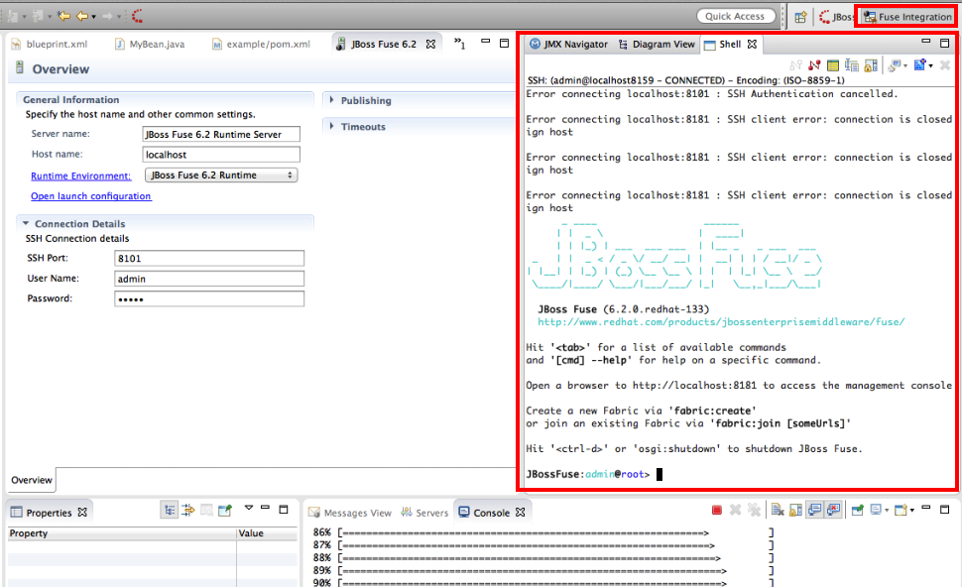Click the yellow Settings icon in Shell toolbar

click(833, 65)
